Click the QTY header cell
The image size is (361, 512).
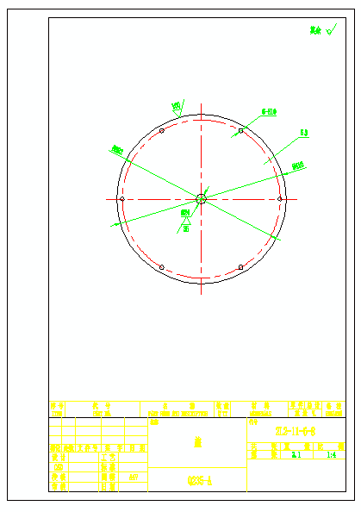click(x=222, y=409)
